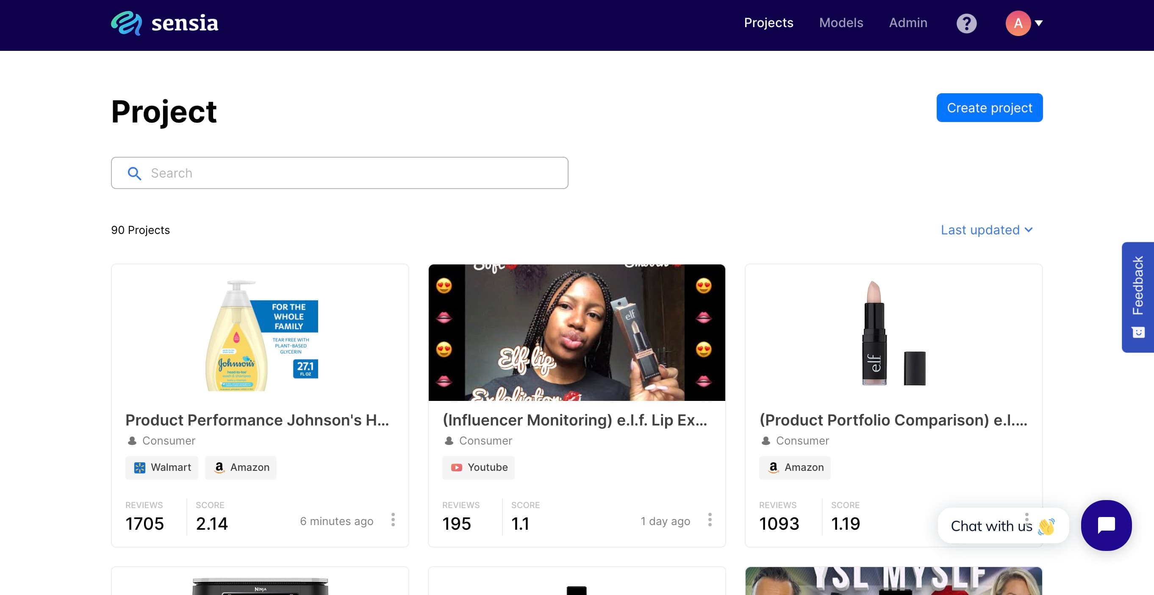Screen dimensions: 1154x595
Task: Click the Feedback smiley icon
Action: point(1138,332)
